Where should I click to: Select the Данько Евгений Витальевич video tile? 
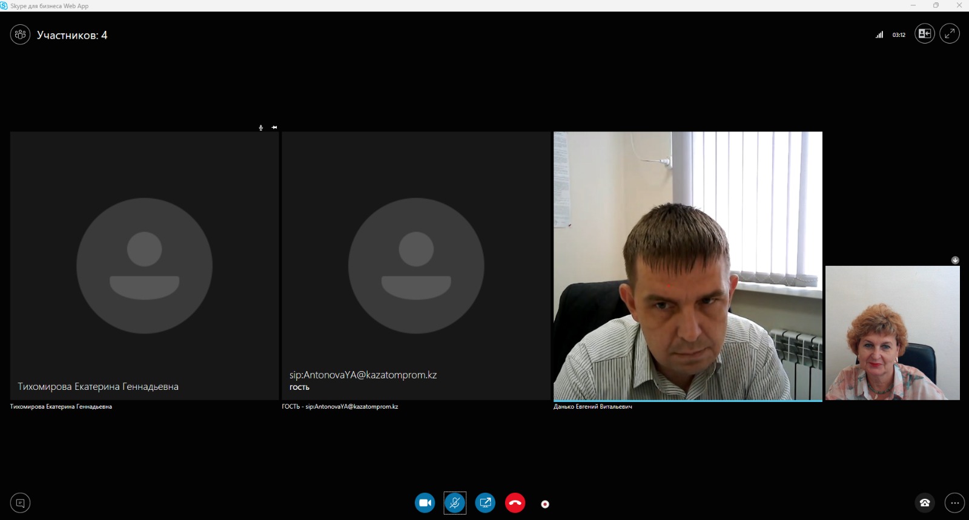687,266
